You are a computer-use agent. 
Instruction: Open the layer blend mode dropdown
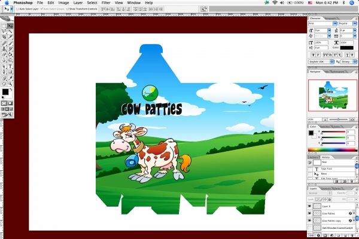pyautogui.click(x=320, y=193)
